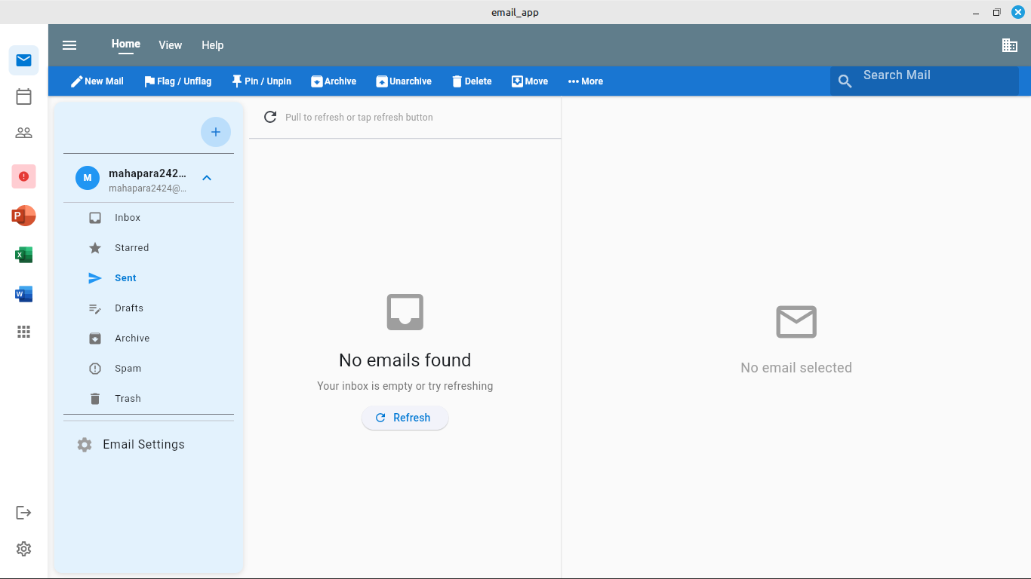Open the Help tab
Viewport: 1031px width, 579px height.
click(x=212, y=45)
